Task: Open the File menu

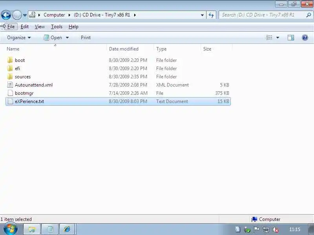Action: point(11,27)
